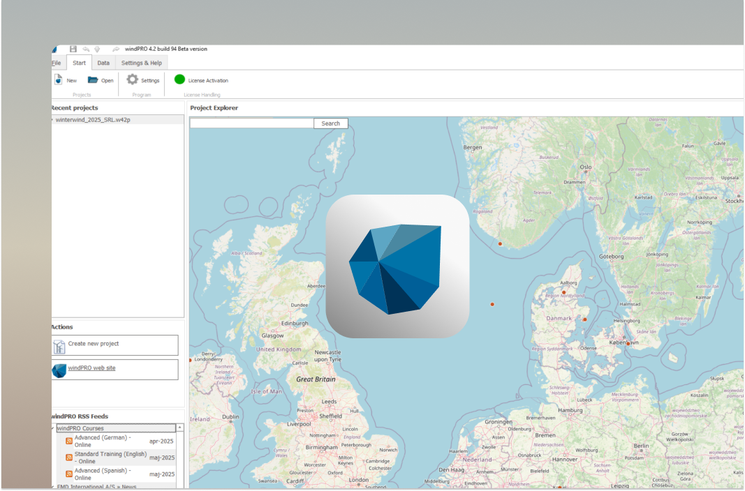This screenshot has height=491, width=745.
Task: Switch to the Data tab
Action: [103, 62]
